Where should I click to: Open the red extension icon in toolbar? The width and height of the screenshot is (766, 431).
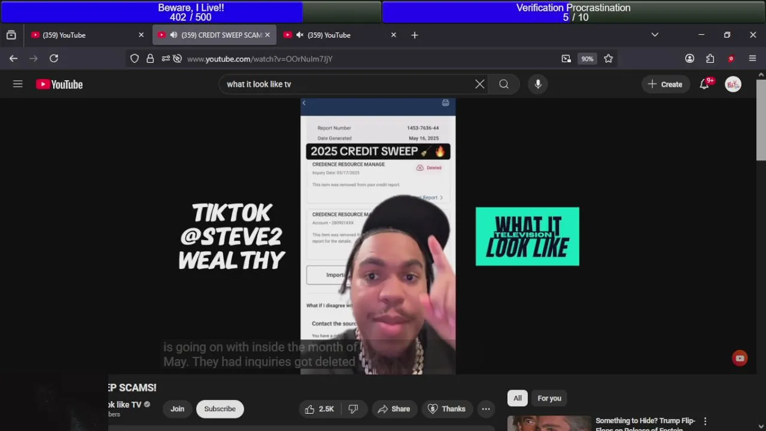pyautogui.click(x=731, y=59)
